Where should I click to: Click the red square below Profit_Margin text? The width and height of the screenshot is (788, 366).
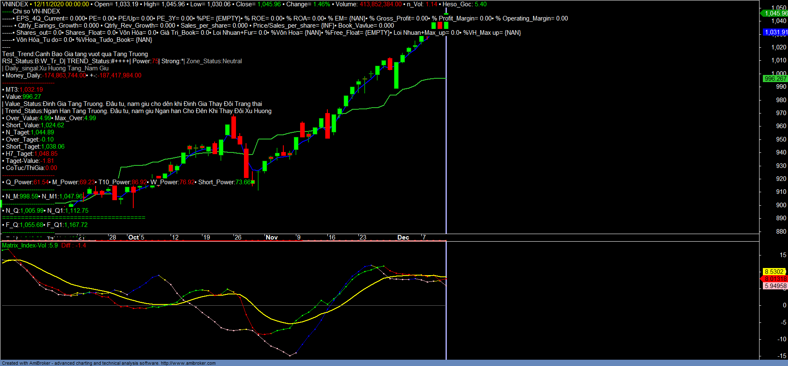[440, 26]
